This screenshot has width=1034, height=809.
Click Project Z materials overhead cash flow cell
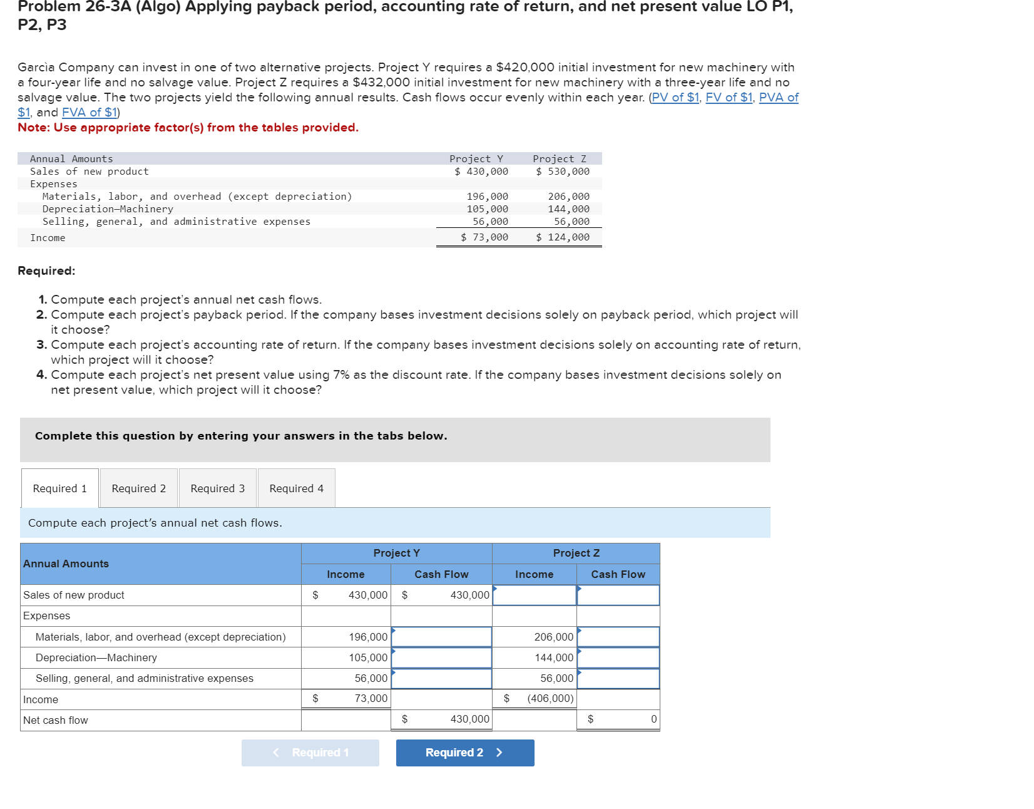tap(618, 637)
